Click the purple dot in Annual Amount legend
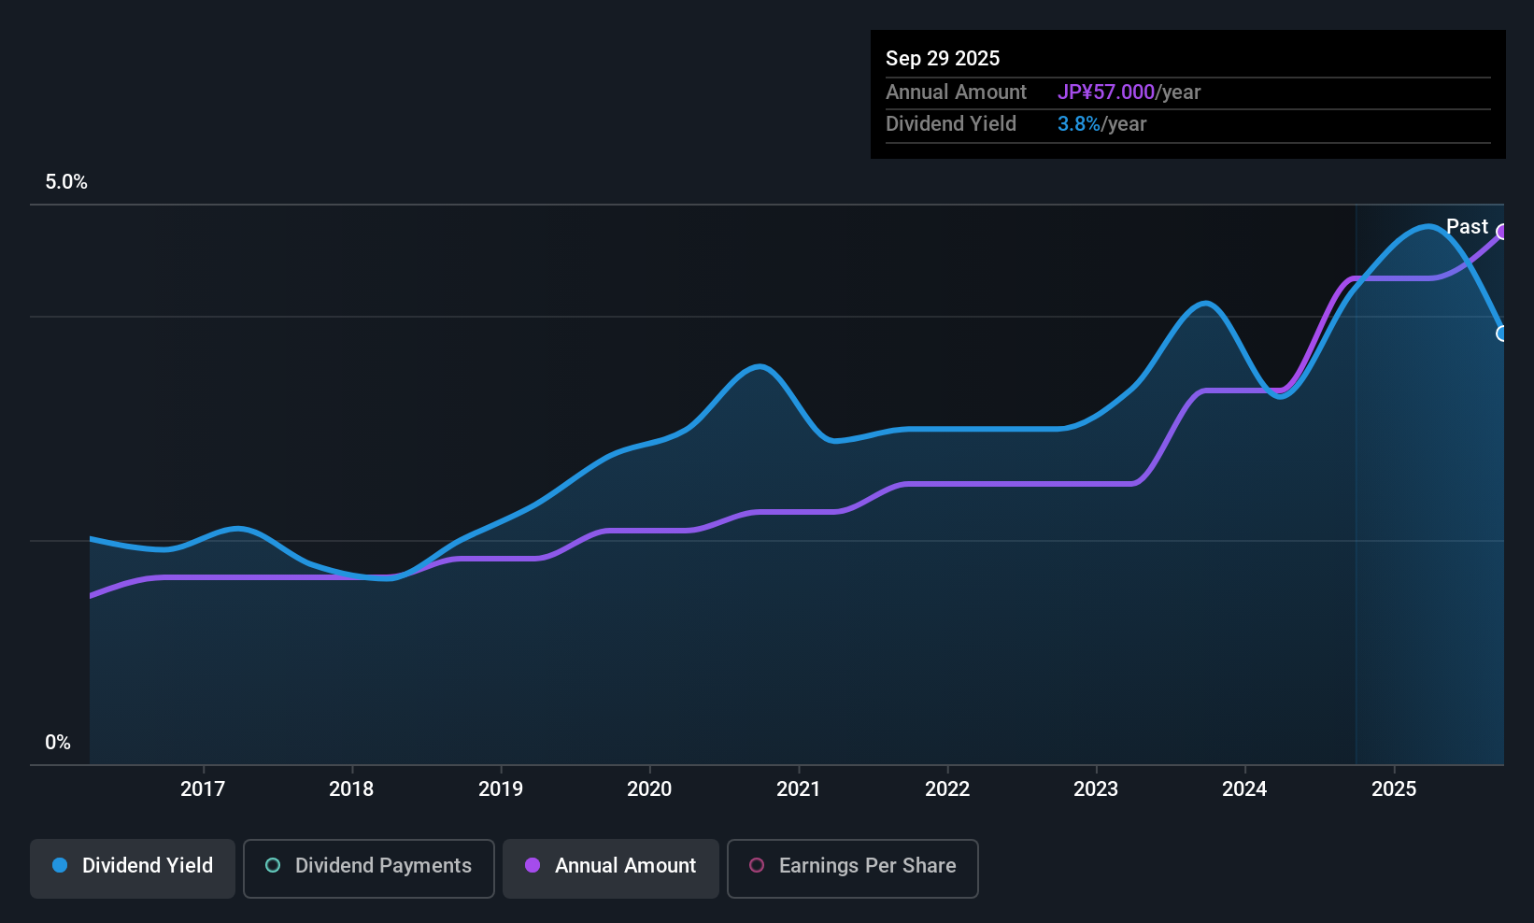Viewport: 1534px width, 923px height. click(x=533, y=865)
